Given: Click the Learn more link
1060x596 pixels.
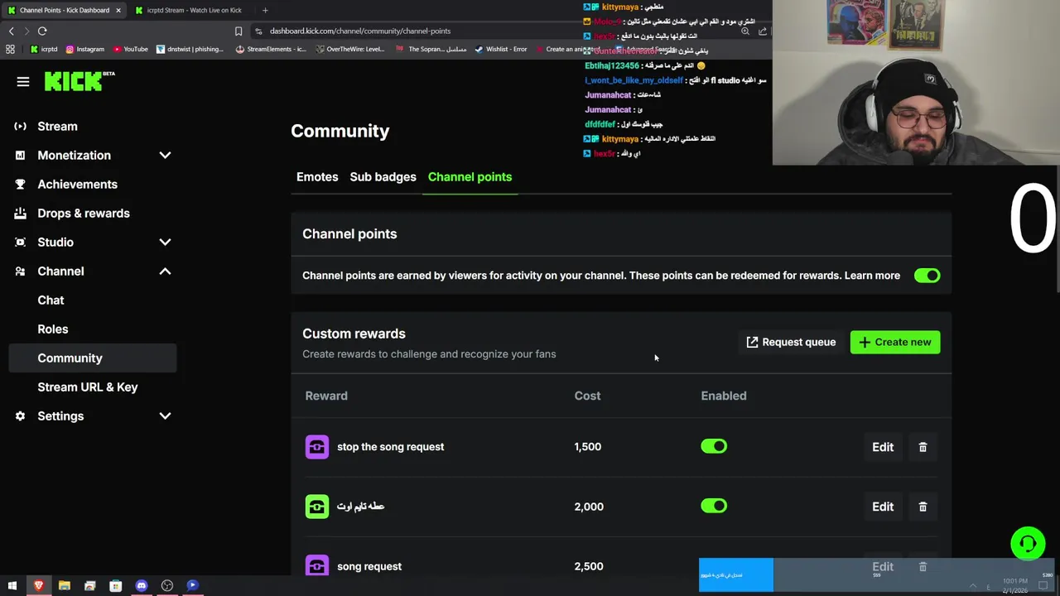Looking at the screenshot, I should [x=872, y=276].
